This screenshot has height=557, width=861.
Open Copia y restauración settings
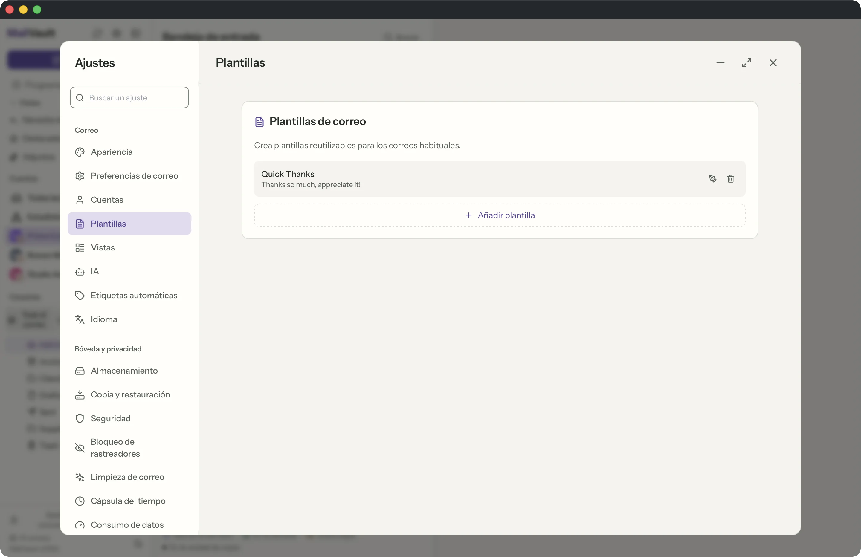pyautogui.click(x=129, y=394)
